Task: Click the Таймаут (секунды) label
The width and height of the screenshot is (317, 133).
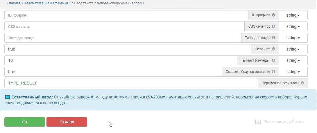Action: (x=255, y=60)
